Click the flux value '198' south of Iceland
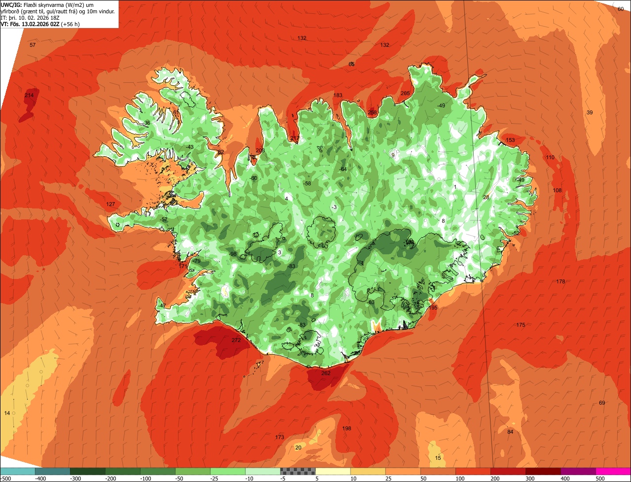The image size is (631, 482). click(347, 428)
